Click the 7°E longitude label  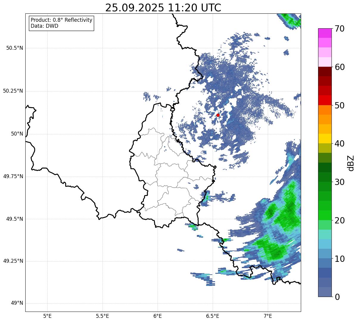pyautogui.click(x=268, y=316)
